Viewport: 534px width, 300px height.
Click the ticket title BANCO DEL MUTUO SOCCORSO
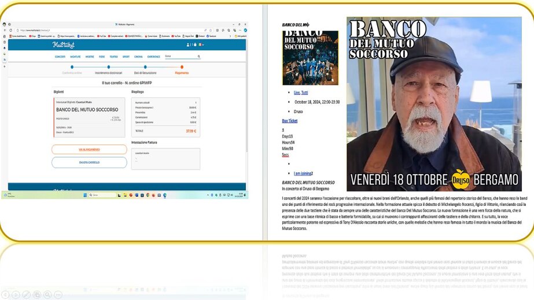click(x=87, y=109)
